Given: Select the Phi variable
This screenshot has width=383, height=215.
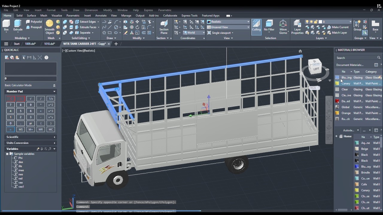Looking at the screenshot, I should click(x=20, y=158).
